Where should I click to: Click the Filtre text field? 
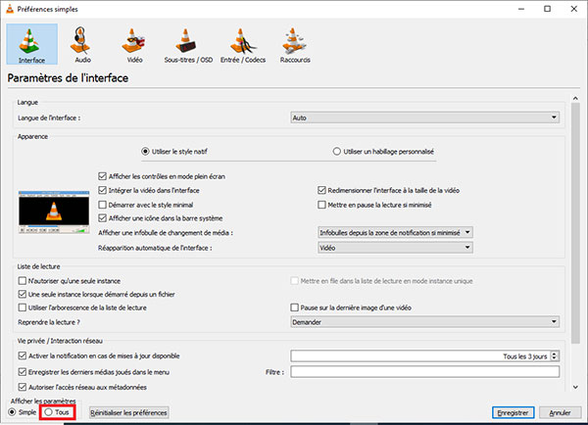(x=425, y=371)
